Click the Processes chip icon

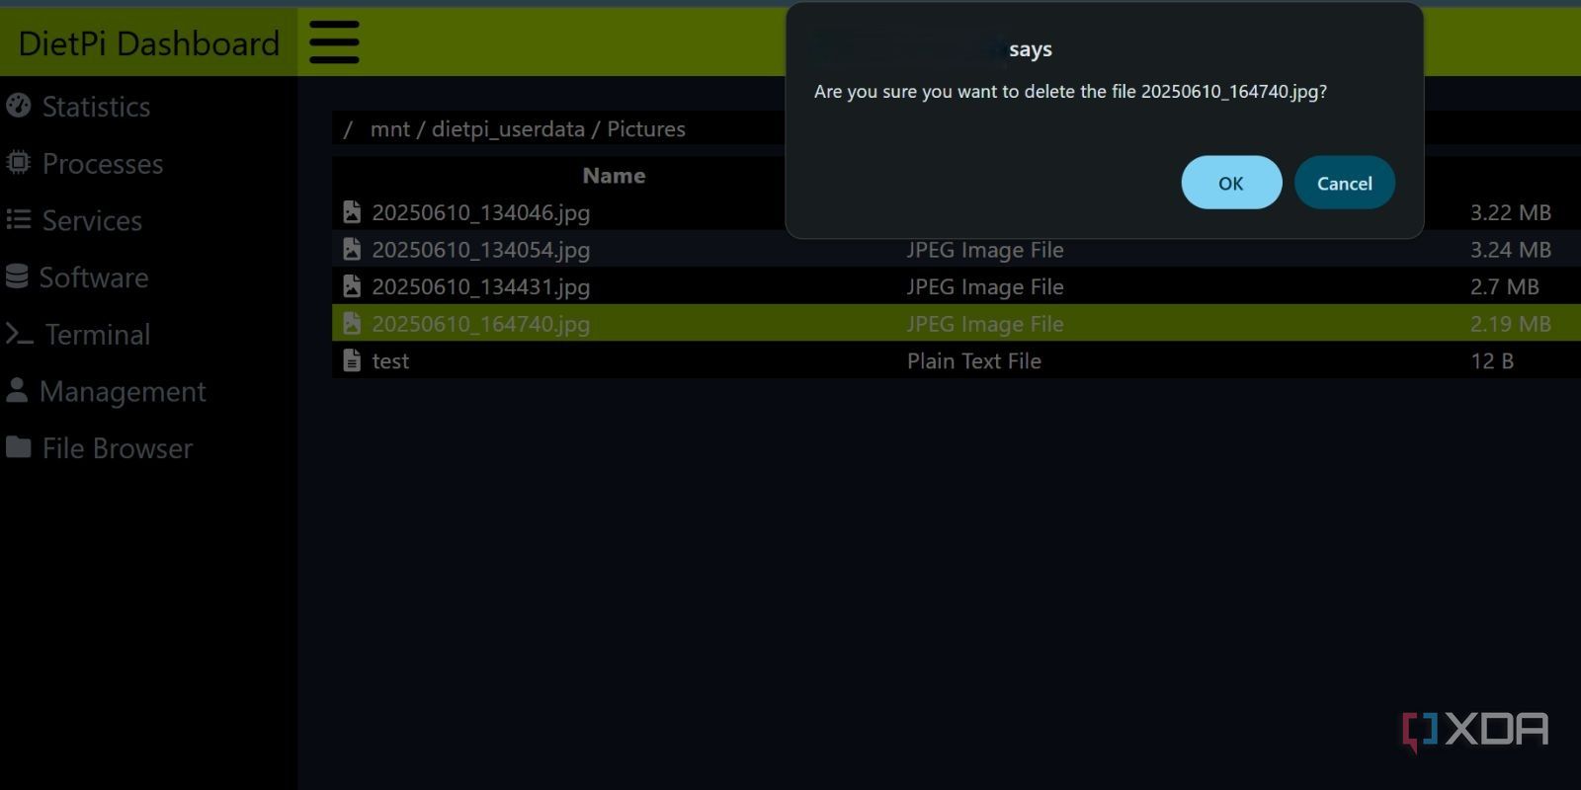[18, 163]
